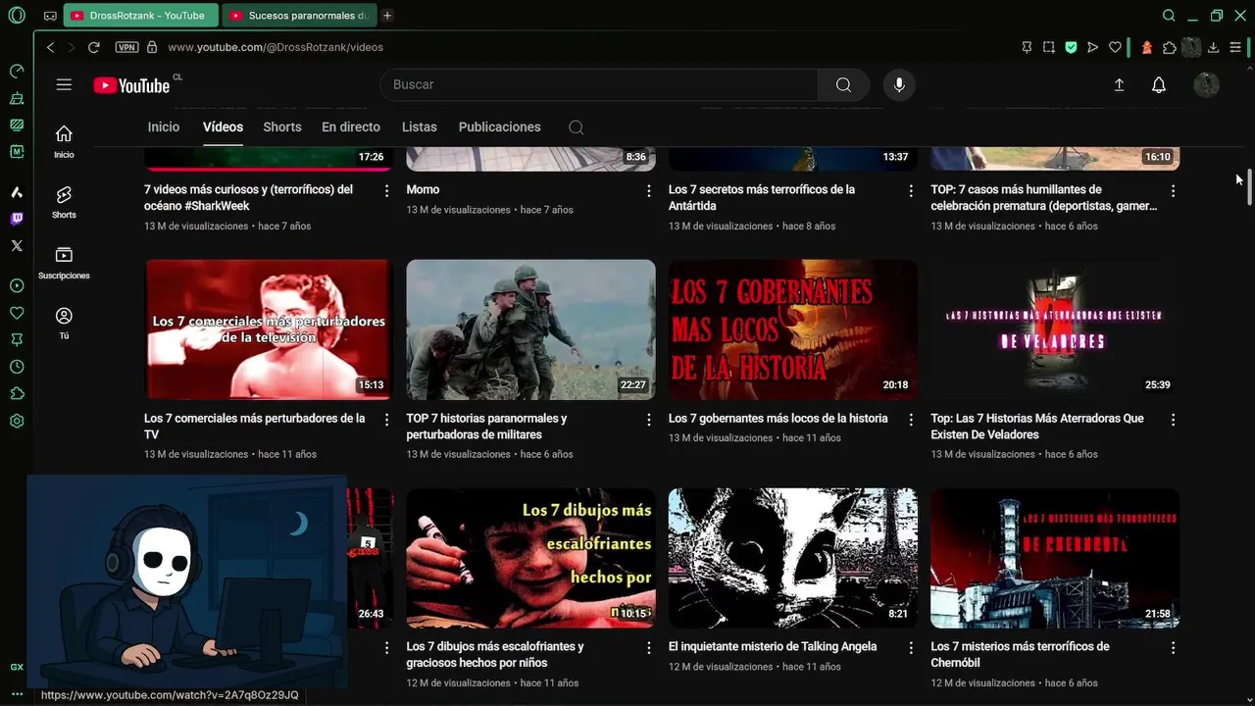This screenshot has height=706, width=1255.
Task: Open the Talking Angela cat thumbnail
Action: pos(793,558)
